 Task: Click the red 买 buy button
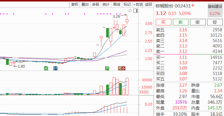(x=164, y=22)
